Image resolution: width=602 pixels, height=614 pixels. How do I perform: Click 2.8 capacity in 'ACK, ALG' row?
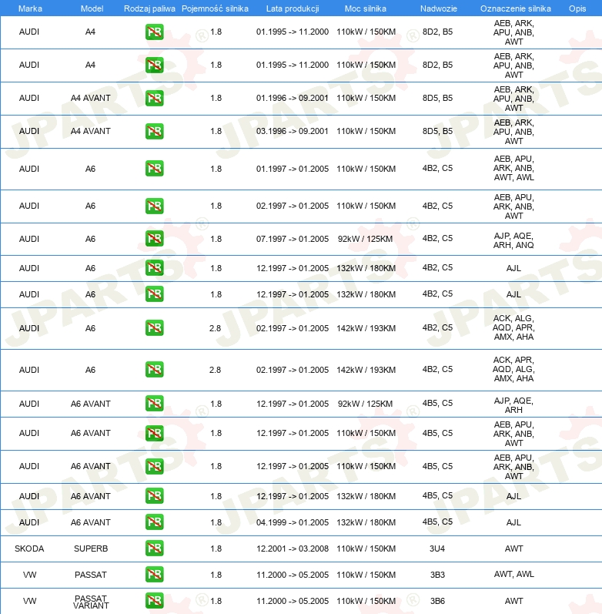pyautogui.click(x=215, y=328)
